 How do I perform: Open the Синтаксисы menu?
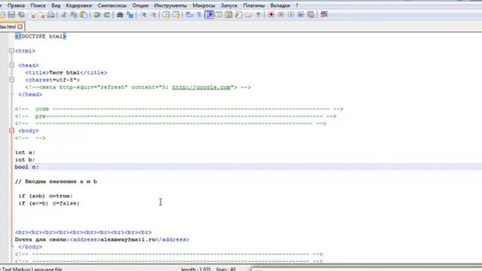[112, 5]
